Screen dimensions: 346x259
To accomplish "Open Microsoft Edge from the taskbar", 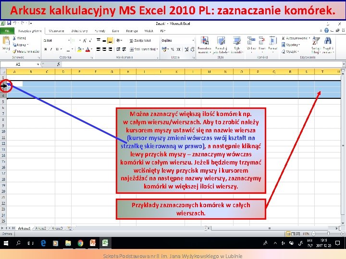I will [43, 243].
